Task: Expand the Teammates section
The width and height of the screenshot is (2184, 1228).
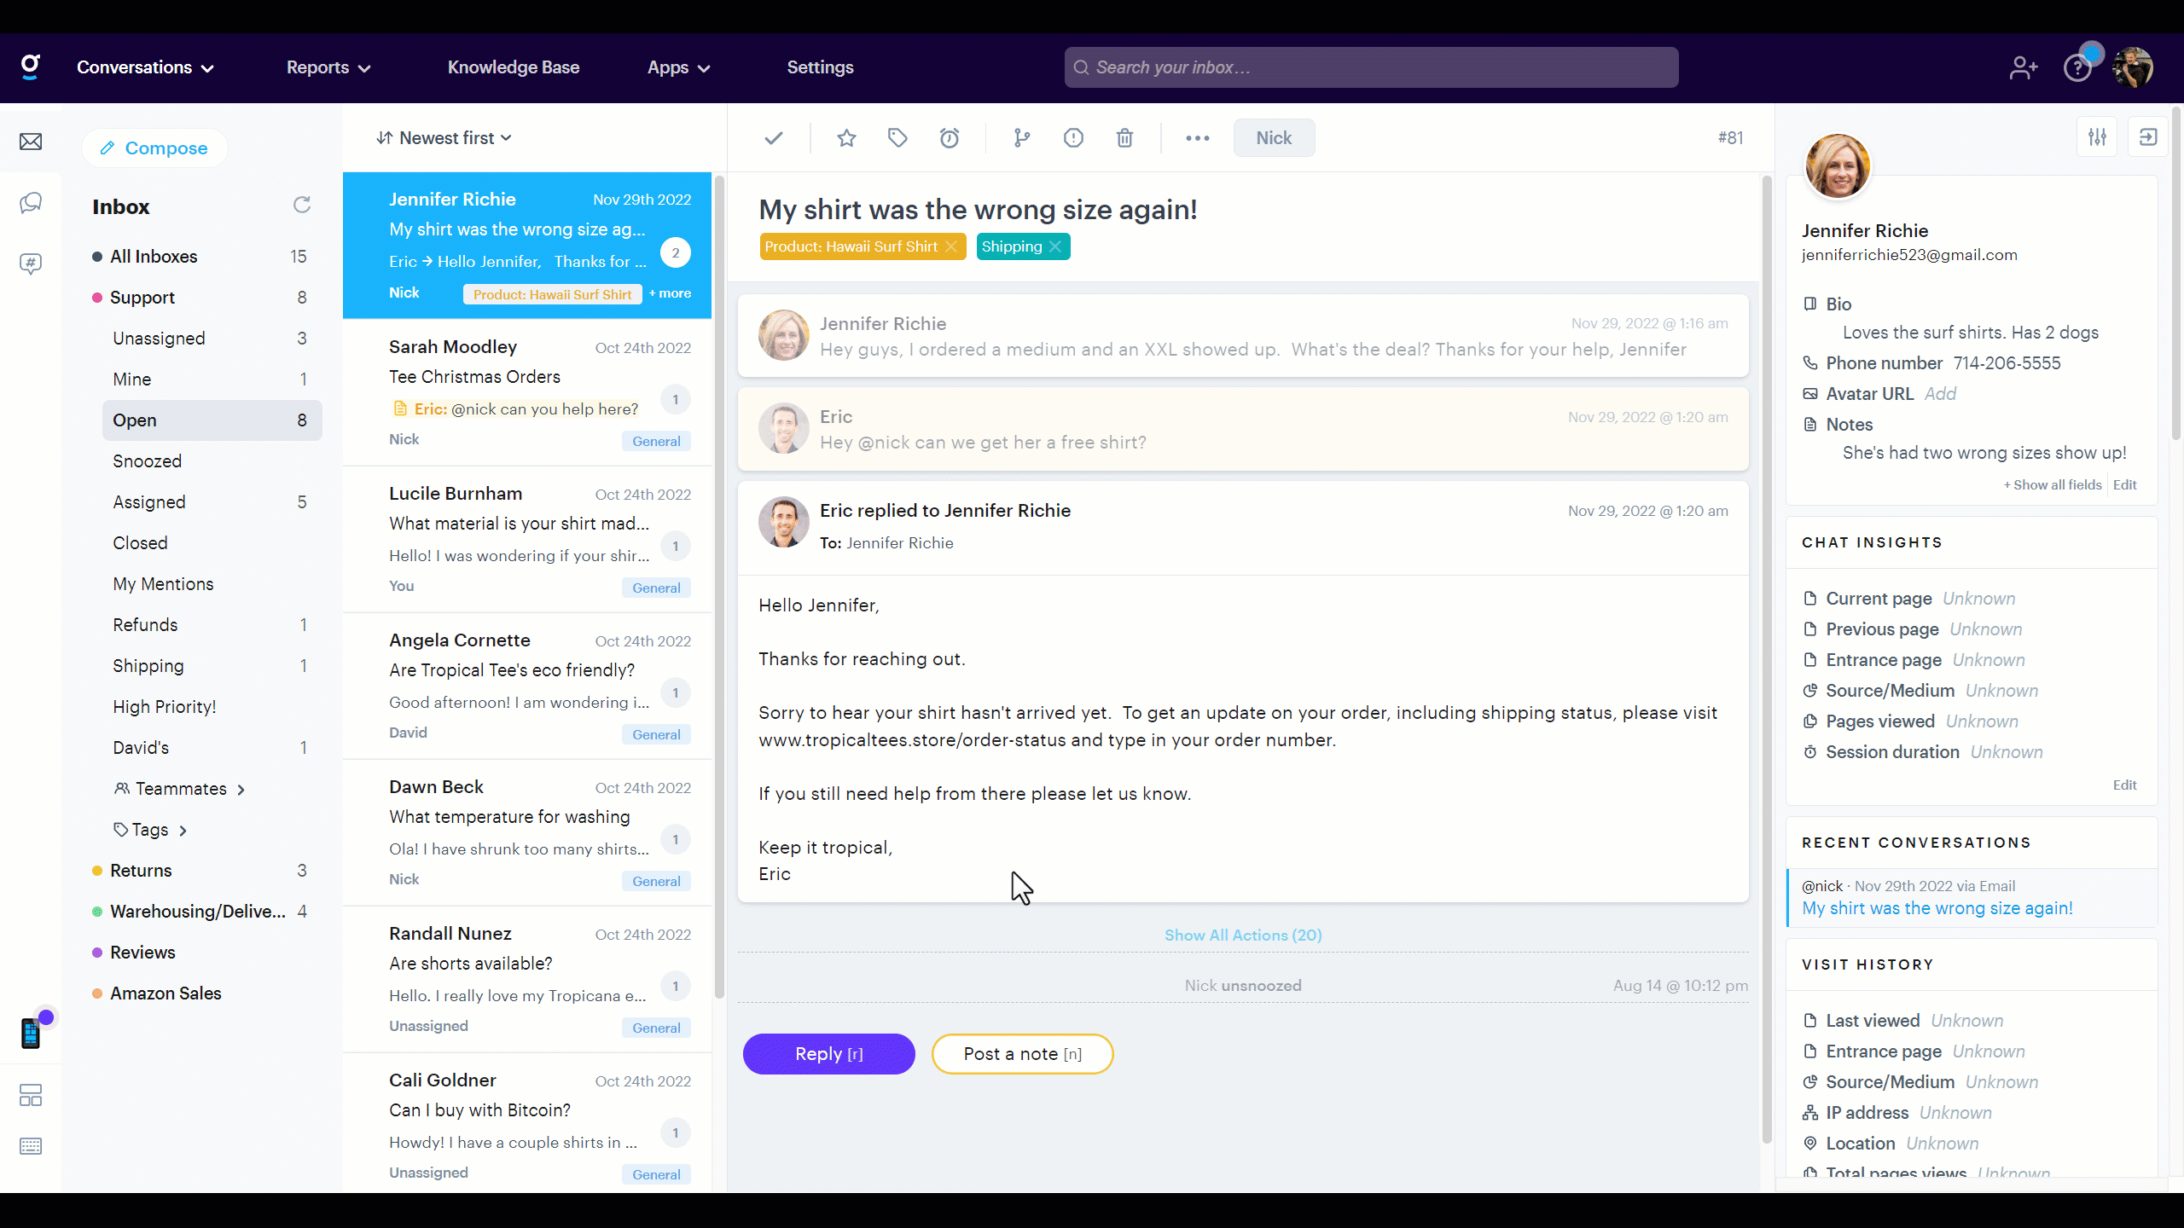Action: [x=180, y=789]
